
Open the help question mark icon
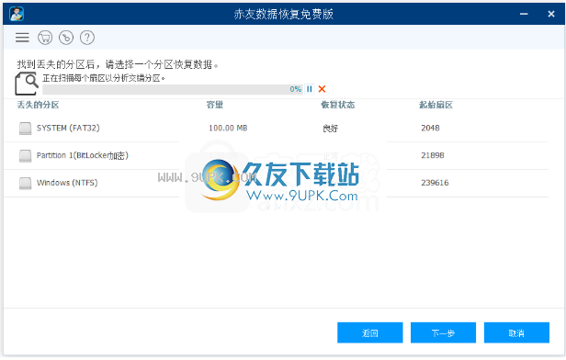coord(87,38)
